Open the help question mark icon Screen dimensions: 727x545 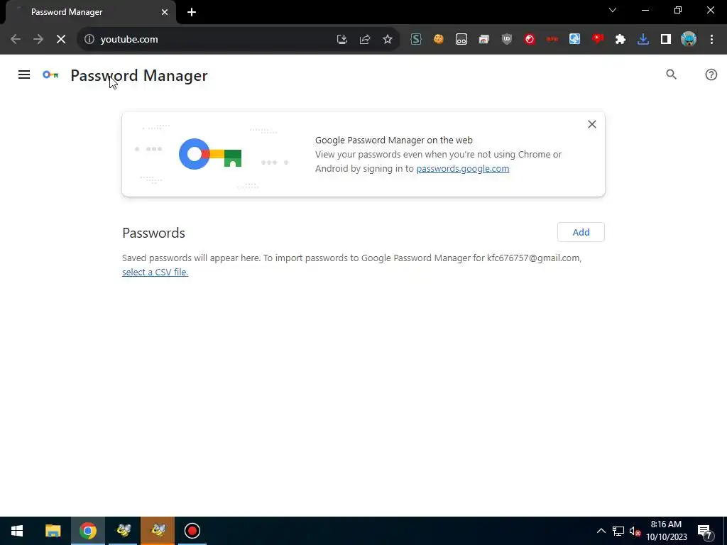pyautogui.click(x=711, y=75)
